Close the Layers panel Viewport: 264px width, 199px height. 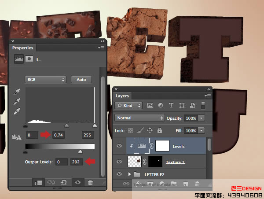point(116,89)
